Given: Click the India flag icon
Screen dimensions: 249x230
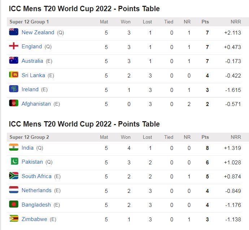Looking at the screenshot, I should tap(14, 147).
